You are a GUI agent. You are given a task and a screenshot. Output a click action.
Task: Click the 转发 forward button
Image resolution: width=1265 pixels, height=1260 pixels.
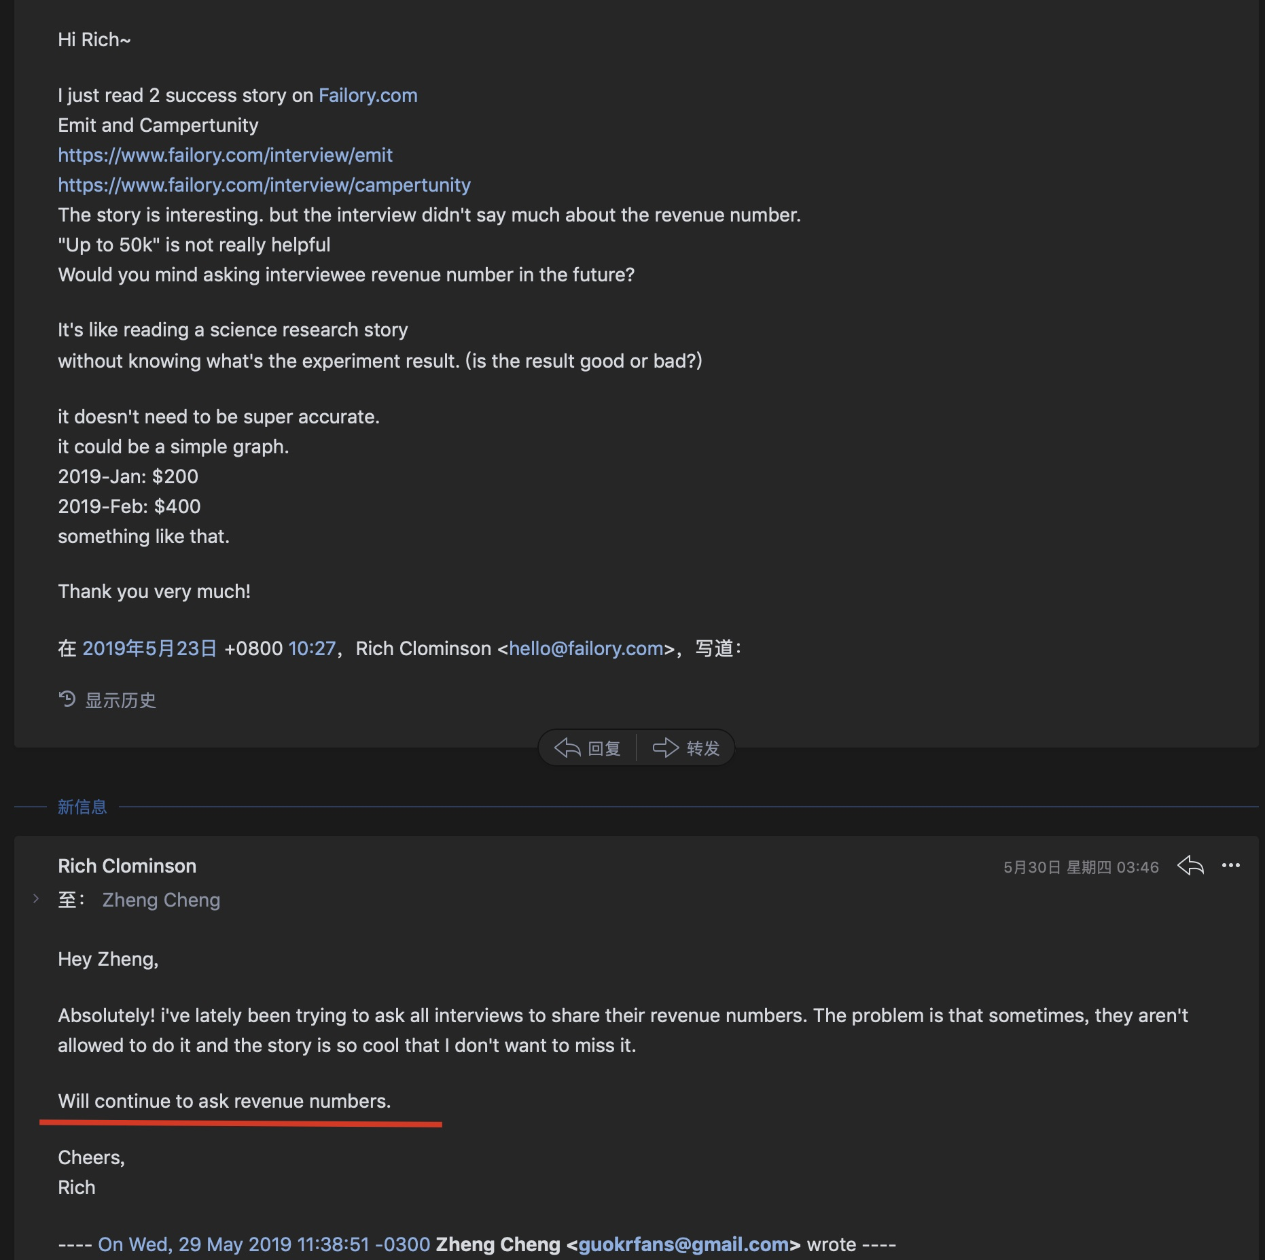click(686, 748)
